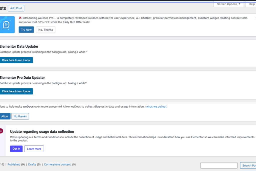Show Cornerstone content posts
Screen dimensions: 256x171
click(x=57, y=164)
